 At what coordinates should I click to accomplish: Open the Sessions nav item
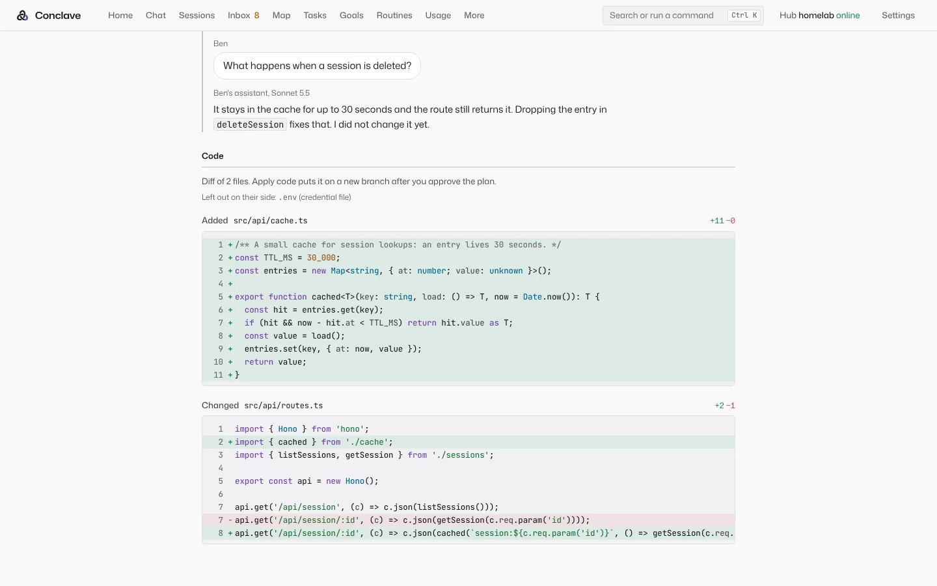(197, 16)
